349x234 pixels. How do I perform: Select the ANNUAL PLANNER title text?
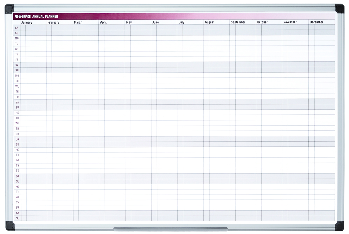[45, 16]
